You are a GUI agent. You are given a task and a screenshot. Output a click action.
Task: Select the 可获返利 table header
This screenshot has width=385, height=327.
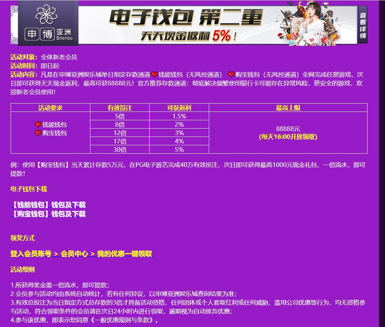coord(179,108)
